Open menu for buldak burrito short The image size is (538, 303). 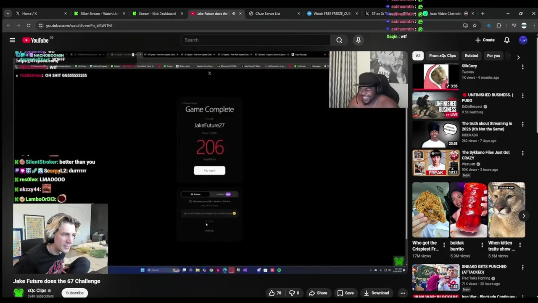482,245
